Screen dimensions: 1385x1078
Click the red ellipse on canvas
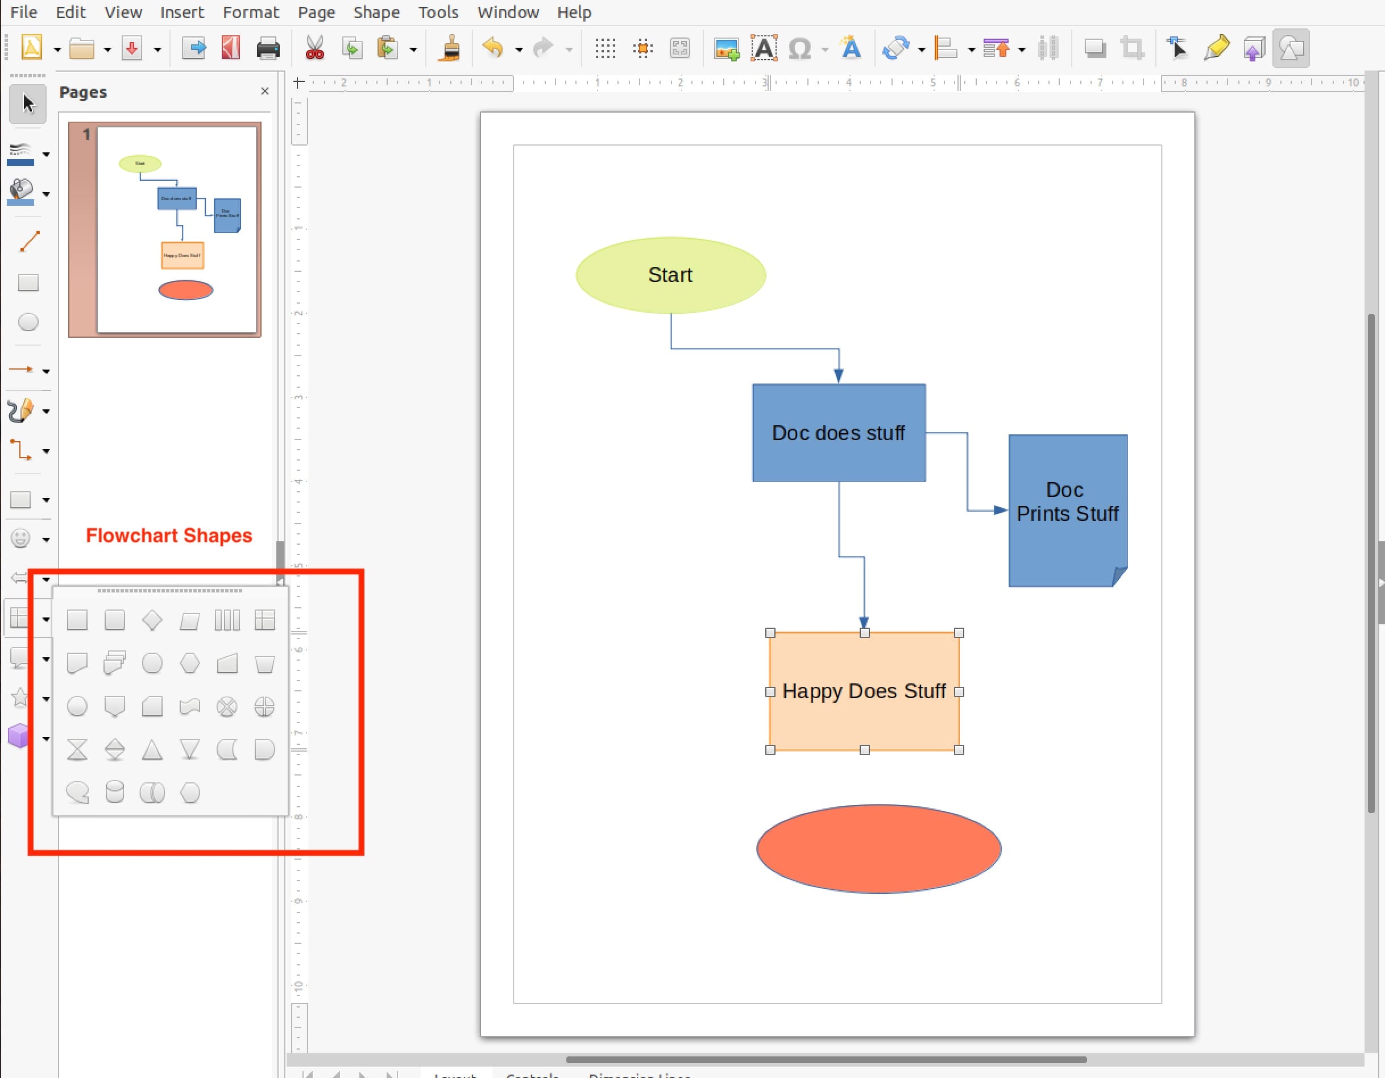pyautogui.click(x=878, y=848)
